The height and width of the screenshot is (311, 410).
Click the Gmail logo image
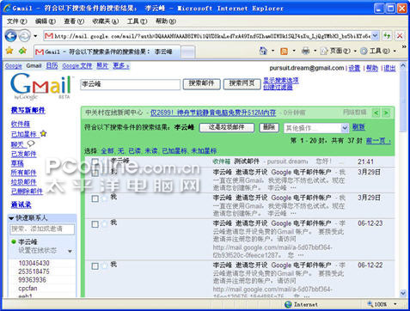click(41, 86)
